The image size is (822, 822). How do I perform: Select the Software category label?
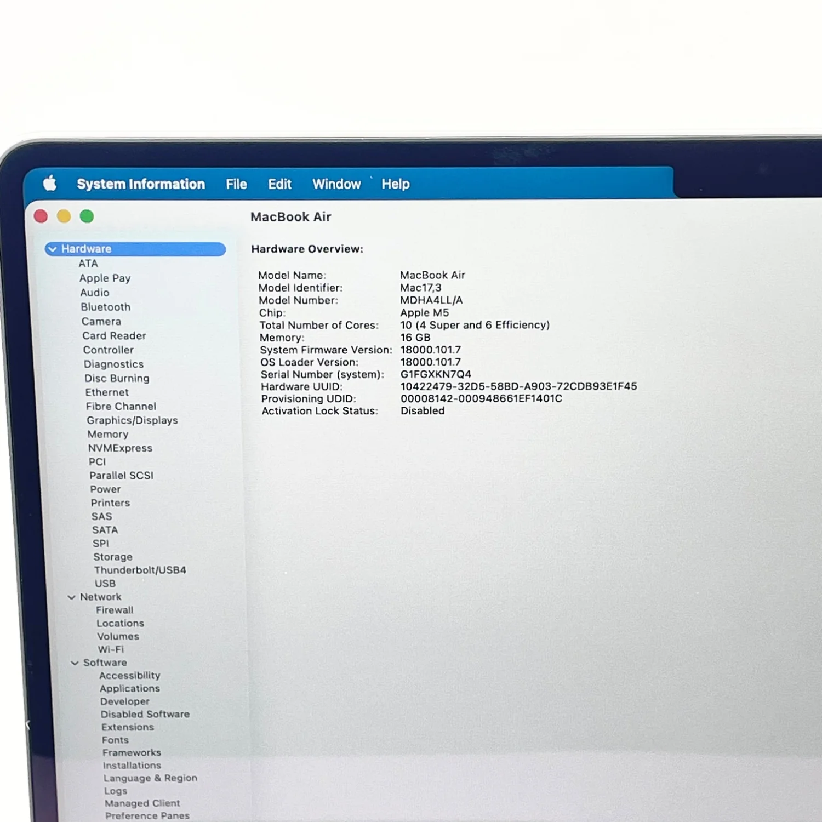click(x=105, y=663)
